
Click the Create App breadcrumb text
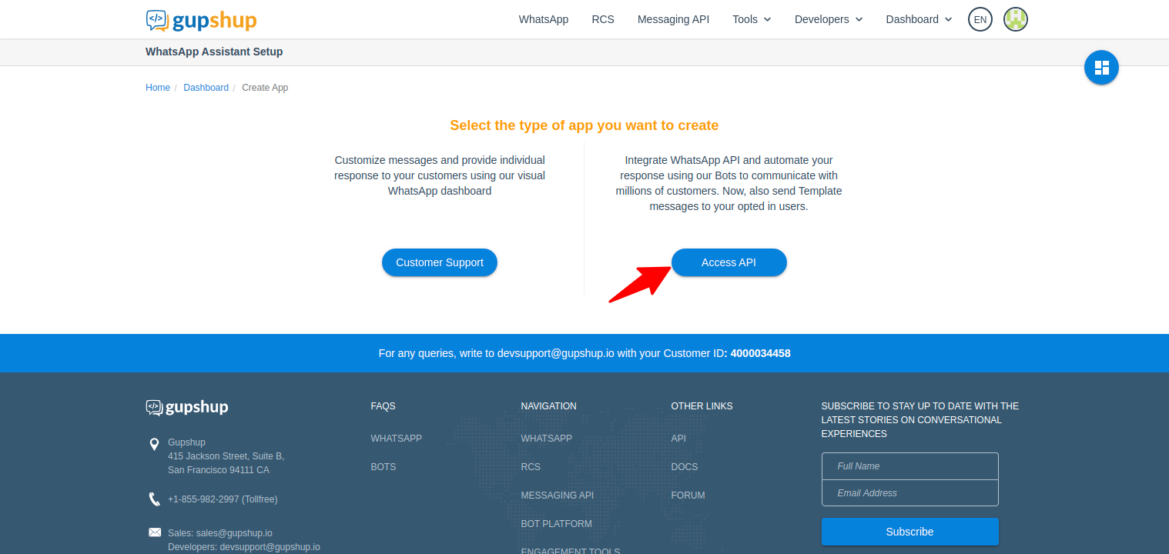click(x=265, y=88)
